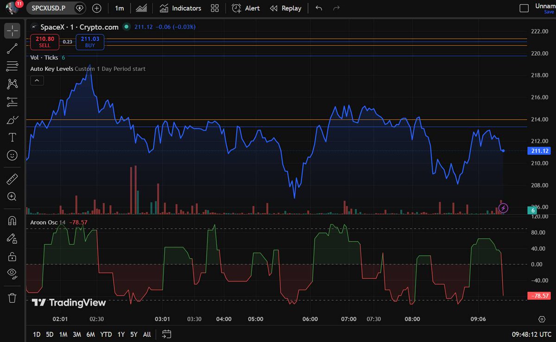Viewport: 556px width, 342px height.
Task: Open the 1m time interval dropdown
Action: (x=120, y=8)
